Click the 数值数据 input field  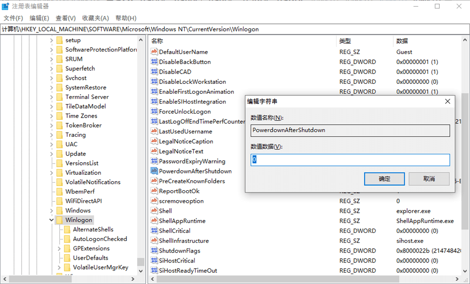click(350, 160)
